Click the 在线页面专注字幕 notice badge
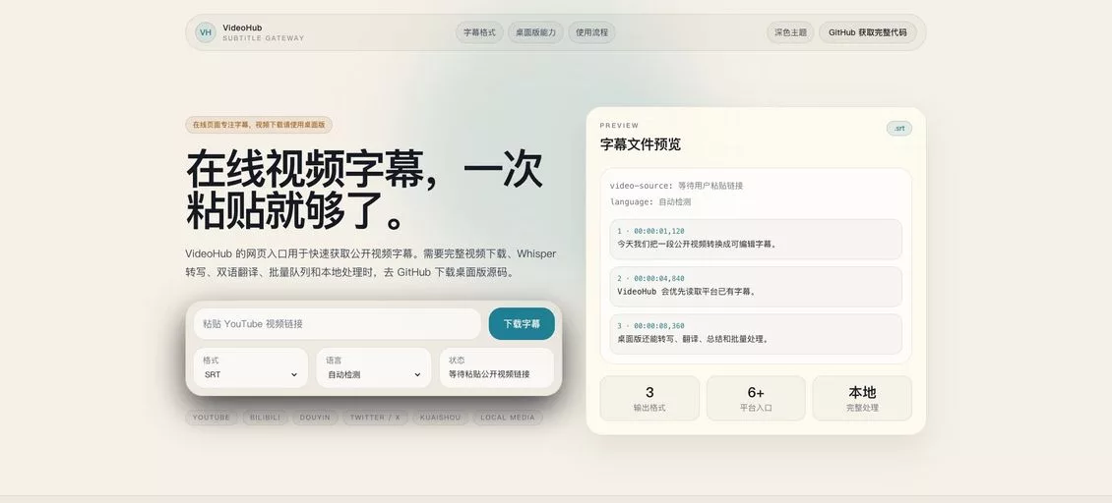This screenshot has height=503, width=1112. click(259, 125)
